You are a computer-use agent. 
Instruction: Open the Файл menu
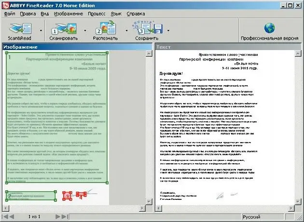point(10,14)
